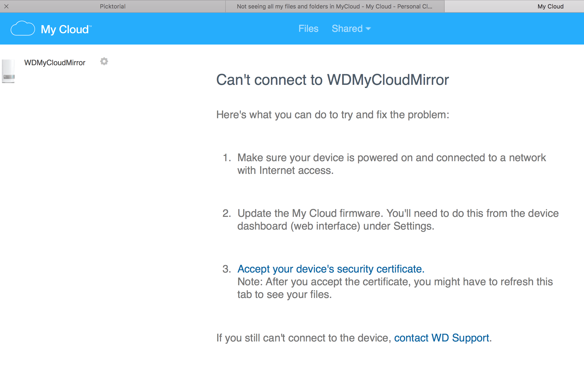Screen dimensions: 584x386
Task: Select the My Cloud browser tab
Action: click(550, 6)
